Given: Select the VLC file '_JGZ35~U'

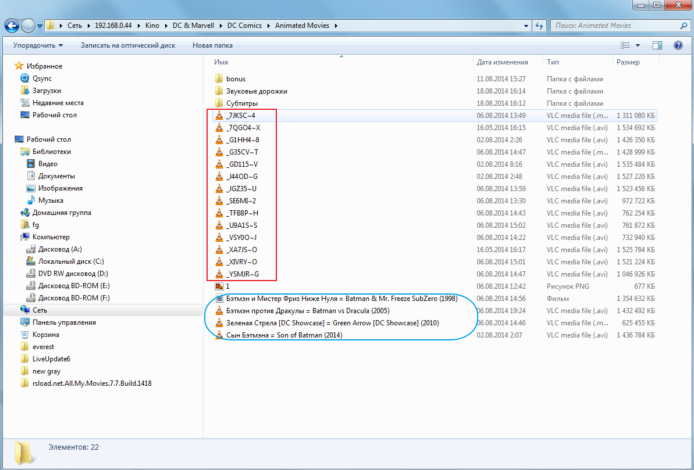Looking at the screenshot, I should pyautogui.click(x=236, y=189).
